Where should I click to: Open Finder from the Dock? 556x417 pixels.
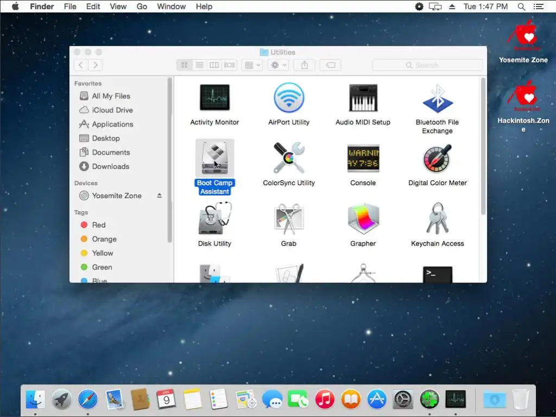pos(35,399)
